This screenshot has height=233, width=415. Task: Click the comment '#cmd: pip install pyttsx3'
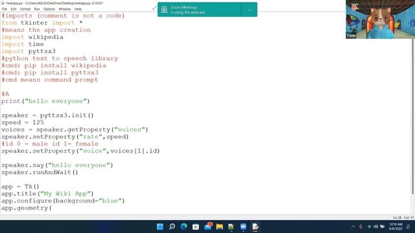pos(50,72)
